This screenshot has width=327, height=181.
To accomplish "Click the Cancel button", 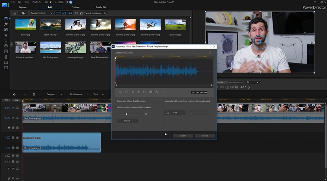I will tap(205, 136).
